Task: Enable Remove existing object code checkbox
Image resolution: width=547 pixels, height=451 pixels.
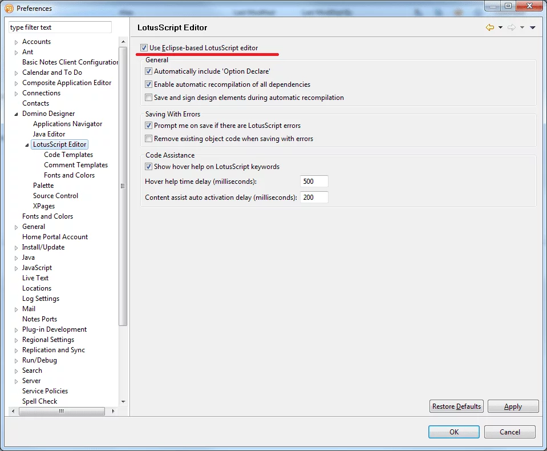Action: [149, 139]
